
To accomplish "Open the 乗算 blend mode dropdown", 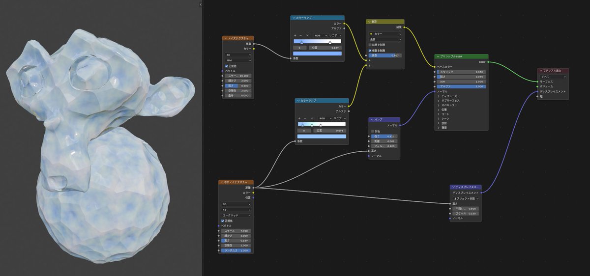I will point(385,39).
